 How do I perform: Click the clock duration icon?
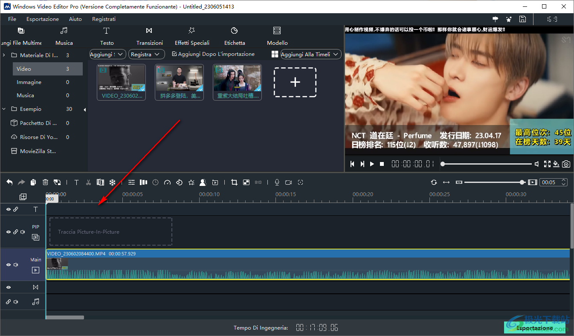(x=155, y=182)
